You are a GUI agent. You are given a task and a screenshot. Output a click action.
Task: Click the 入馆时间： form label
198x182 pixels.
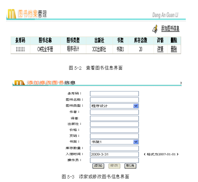[74, 154]
